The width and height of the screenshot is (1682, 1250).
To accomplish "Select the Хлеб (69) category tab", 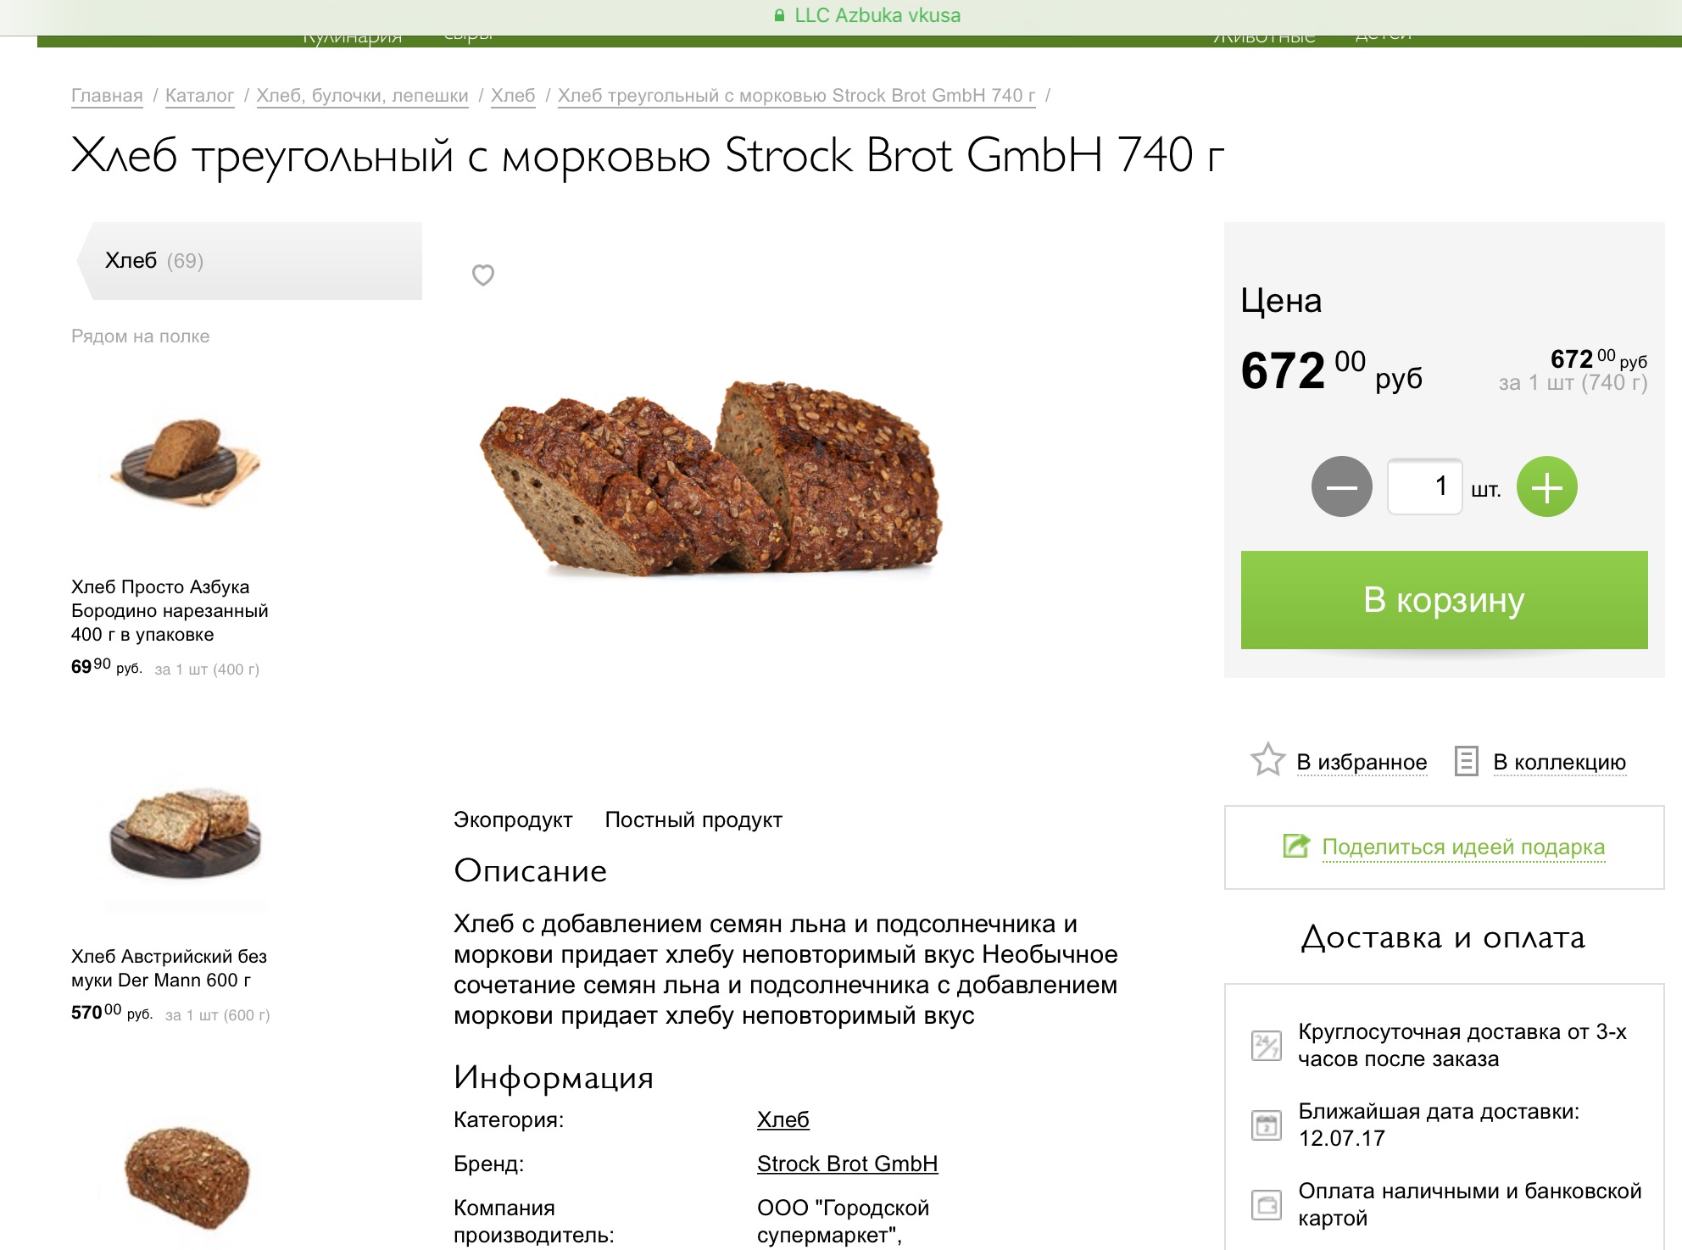I will pyautogui.click(x=251, y=261).
